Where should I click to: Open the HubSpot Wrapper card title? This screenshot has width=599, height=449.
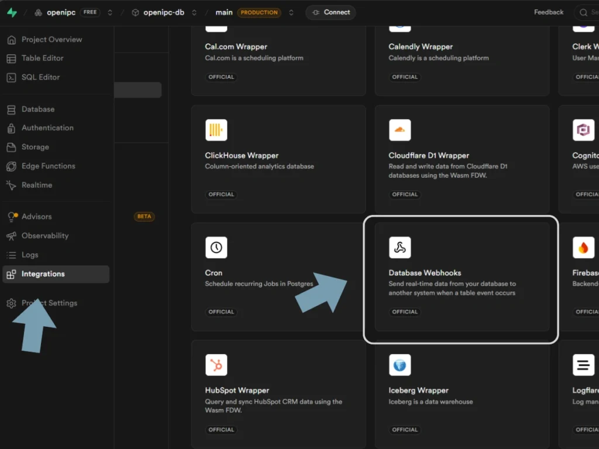click(x=237, y=391)
